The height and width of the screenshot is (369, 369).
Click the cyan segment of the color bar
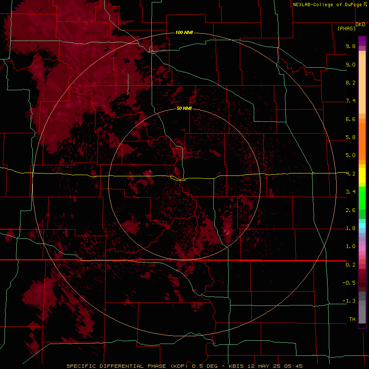pyautogui.click(x=362, y=225)
